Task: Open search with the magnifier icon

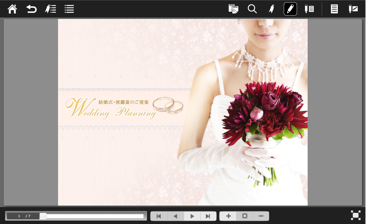Action: coord(252,9)
